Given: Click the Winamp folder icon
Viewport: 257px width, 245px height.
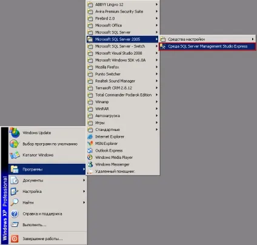Looking at the screenshot, I should [x=90, y=102].
